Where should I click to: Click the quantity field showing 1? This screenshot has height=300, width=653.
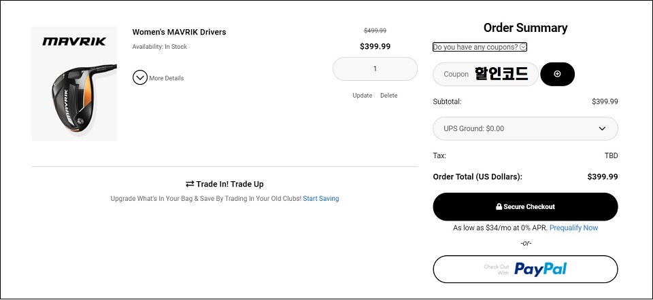[375, 69]
